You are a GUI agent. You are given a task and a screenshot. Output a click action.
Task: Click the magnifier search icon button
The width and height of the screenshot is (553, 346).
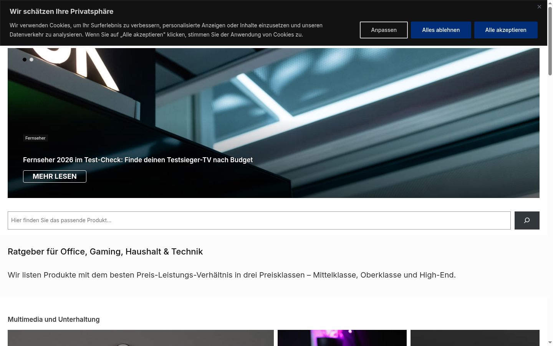point(527,220)
